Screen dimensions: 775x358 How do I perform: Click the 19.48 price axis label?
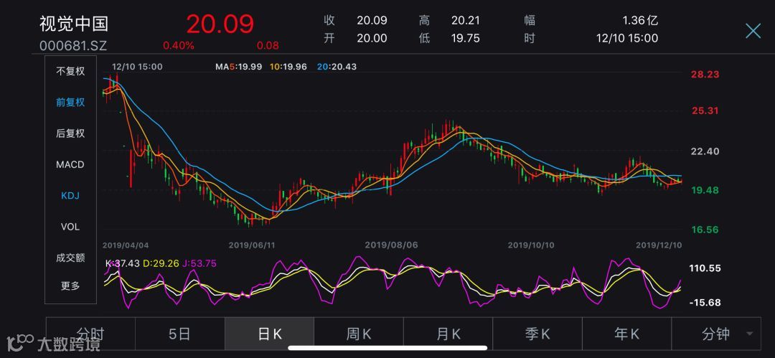(x=705, y=190)
